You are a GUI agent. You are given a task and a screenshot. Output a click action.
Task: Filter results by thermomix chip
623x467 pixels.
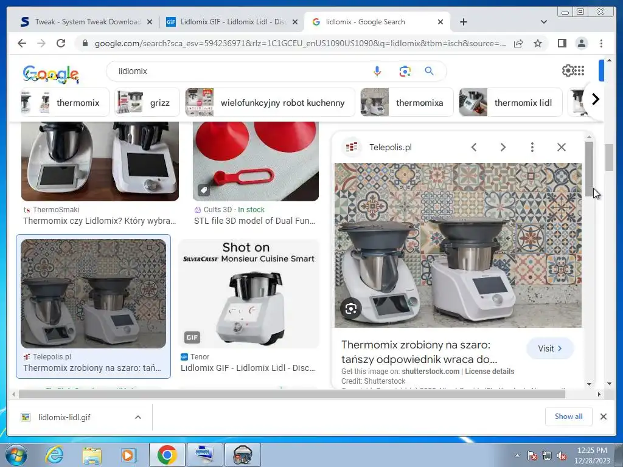click(64, 102)
